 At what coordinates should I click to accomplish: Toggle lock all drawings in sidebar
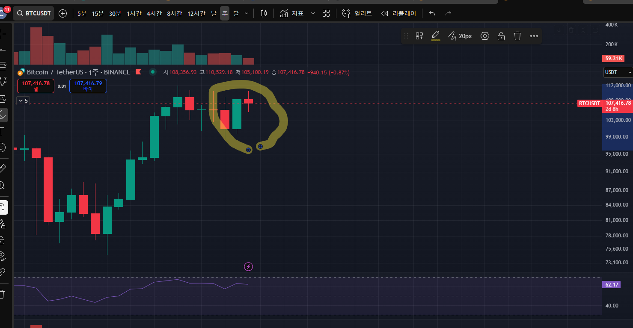point(3,240)
